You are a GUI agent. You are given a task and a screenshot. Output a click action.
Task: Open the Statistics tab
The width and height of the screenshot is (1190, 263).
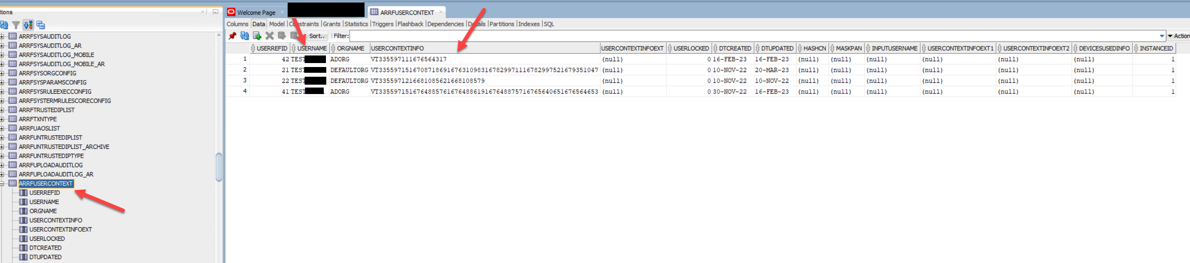click(356, 24)
